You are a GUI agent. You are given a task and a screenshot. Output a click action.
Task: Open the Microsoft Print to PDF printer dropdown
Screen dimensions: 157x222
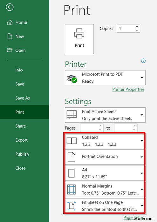pyautogui.click(x=105, y=77)
